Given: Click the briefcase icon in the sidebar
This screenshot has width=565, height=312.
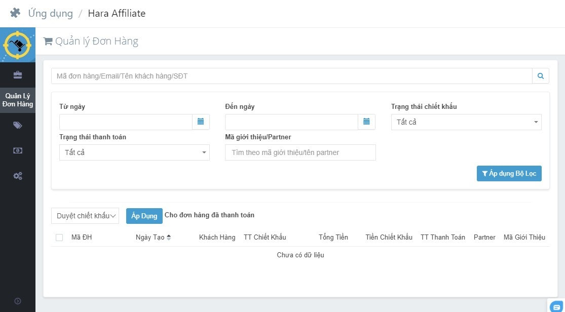Looking at the screenshot, I should pos(18,75).
